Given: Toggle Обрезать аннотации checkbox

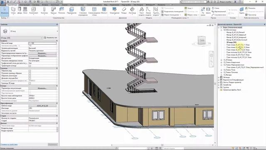Looking at the screenshot, I should click(x=30, y=76).
